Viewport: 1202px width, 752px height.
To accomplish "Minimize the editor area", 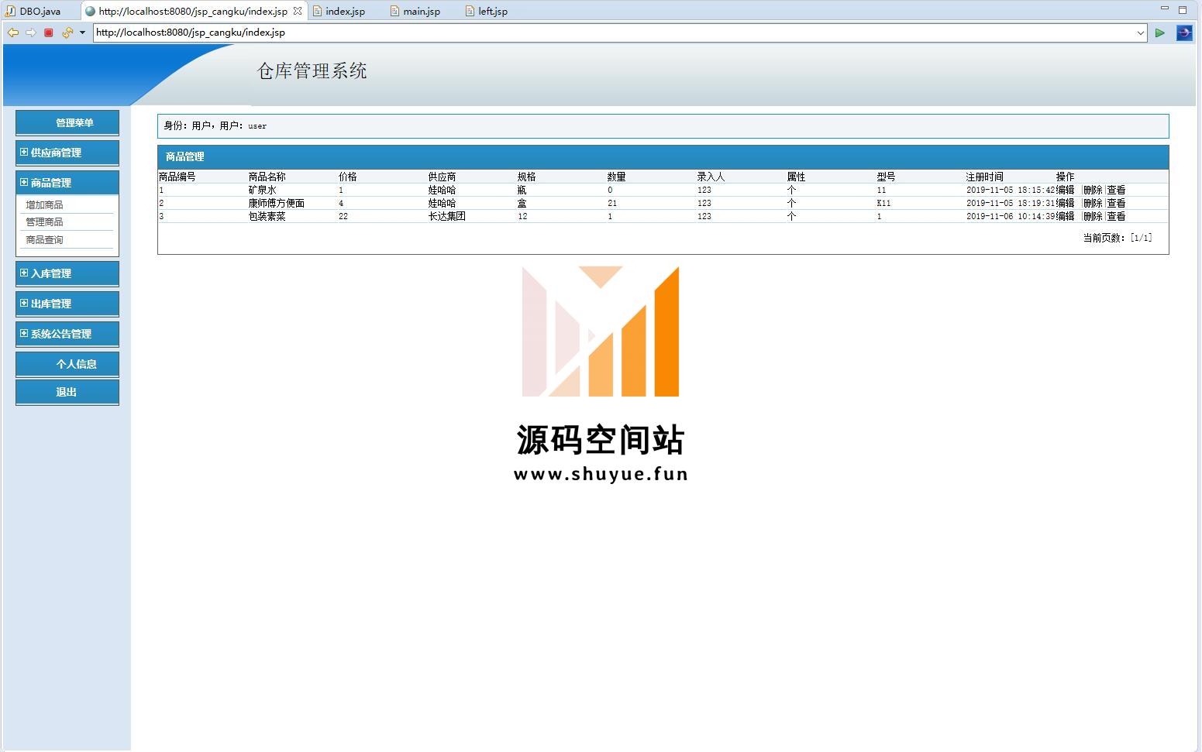I will click(1164, 9).
